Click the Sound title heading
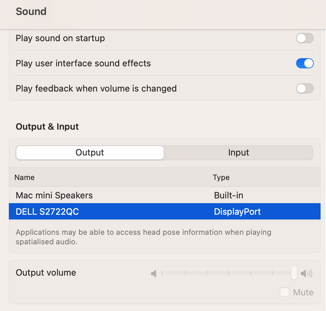Image resolution: width=326 pixels, height=311 pixels. pyautogui.click(x=31, y=11)
